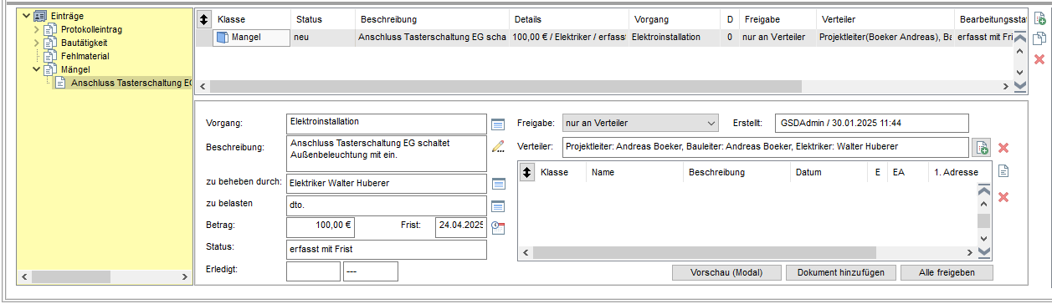Open document icon beside documents table
The height and width of the screenshot is (304, 1052).
click(1003, 171)
